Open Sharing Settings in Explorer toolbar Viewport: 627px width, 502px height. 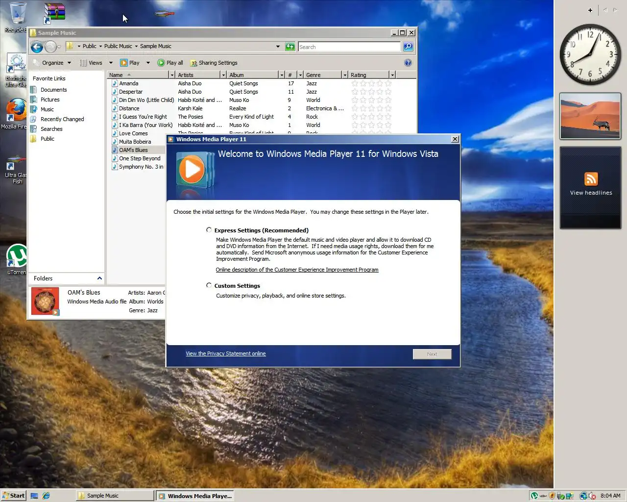pyautogui.click(x=214, y=63)
